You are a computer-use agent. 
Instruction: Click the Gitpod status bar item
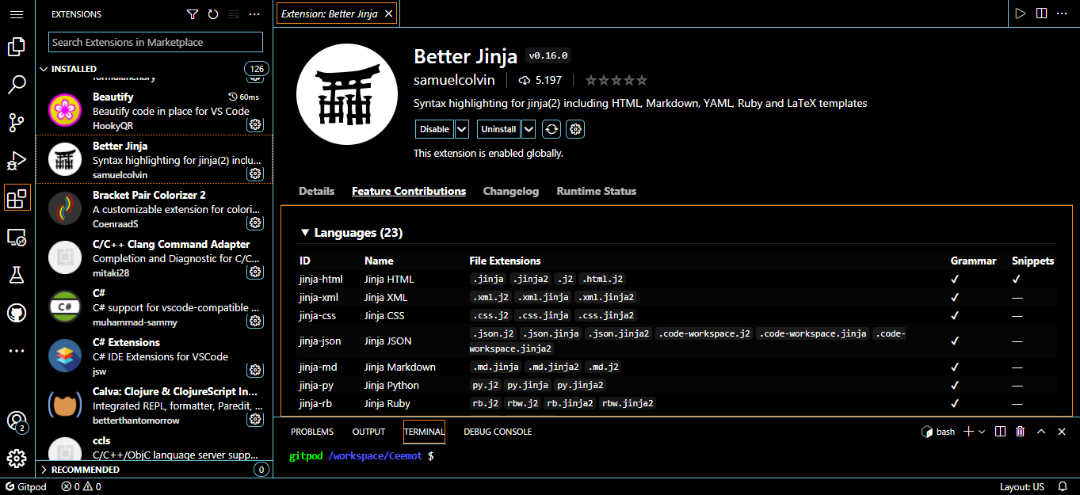(x=26, y=487)
